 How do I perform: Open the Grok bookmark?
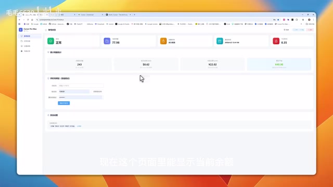[227, 24]
